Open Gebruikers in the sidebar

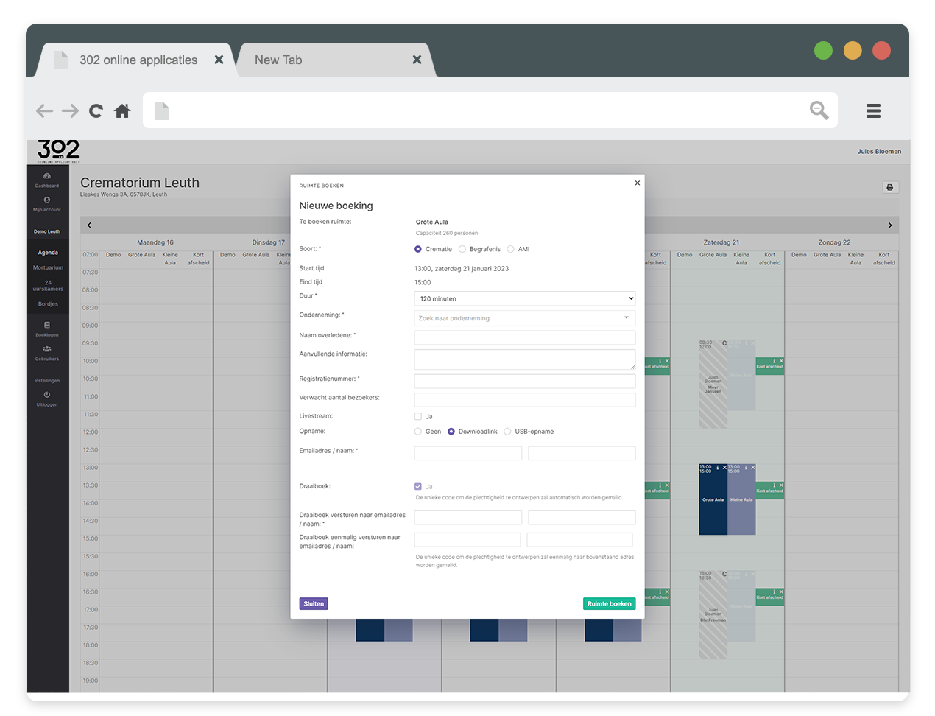coord(47,350)
